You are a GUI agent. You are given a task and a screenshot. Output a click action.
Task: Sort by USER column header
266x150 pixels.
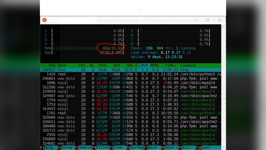(62, 66)
